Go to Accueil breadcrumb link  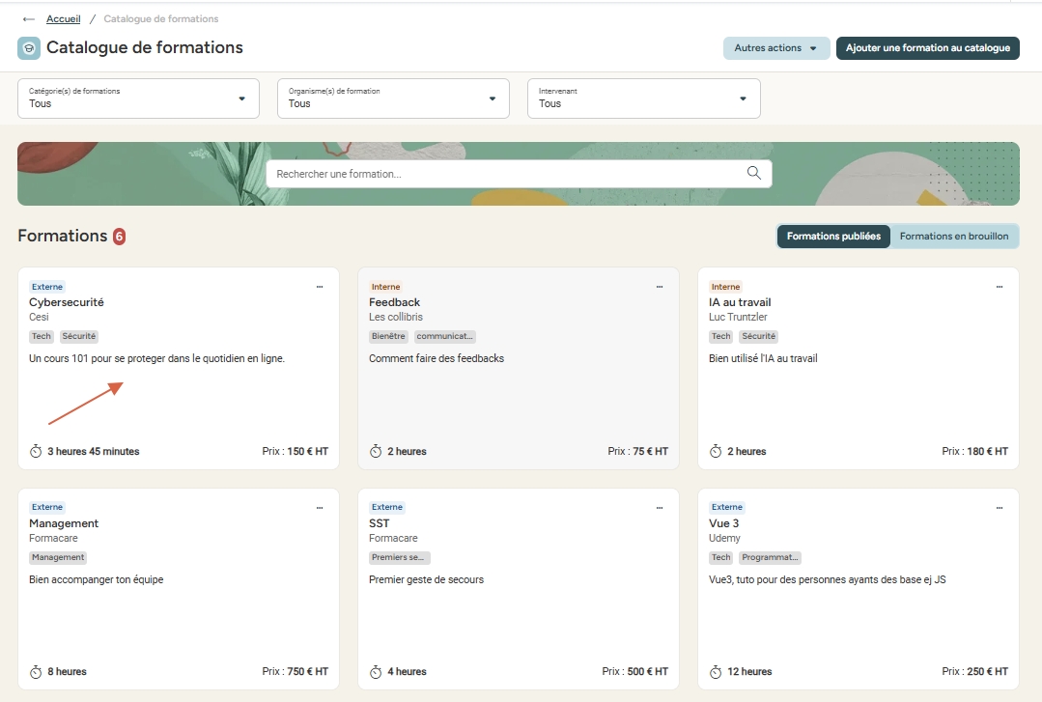point(64,19)
